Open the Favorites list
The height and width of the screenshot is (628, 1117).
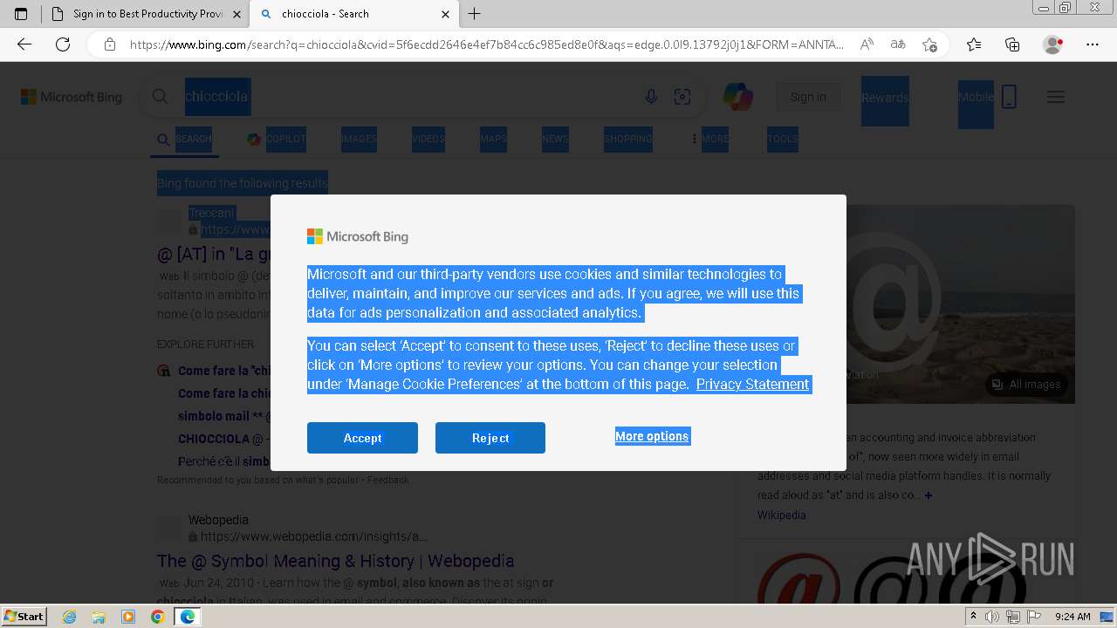click(x=974, y=44)
